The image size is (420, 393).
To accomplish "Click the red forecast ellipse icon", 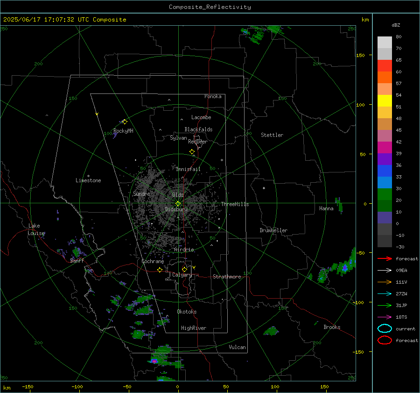I will 385,340.
